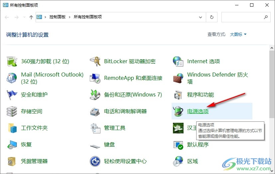Click the vertical scrollbar thumb

coord(272,84)
